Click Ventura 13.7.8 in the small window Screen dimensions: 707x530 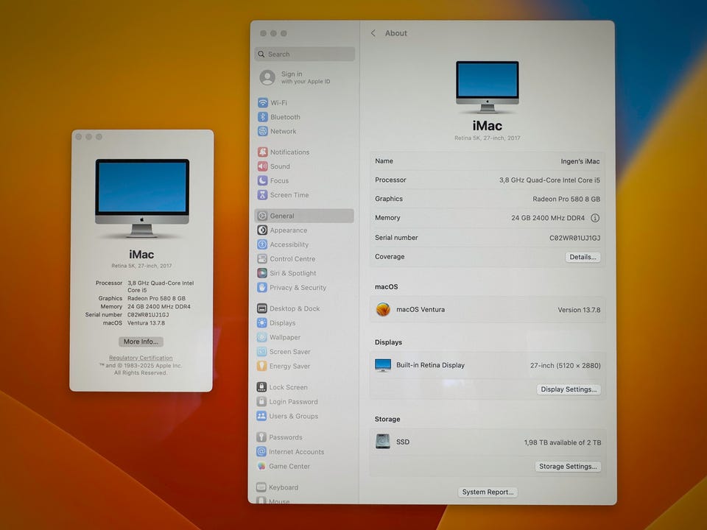146,323
